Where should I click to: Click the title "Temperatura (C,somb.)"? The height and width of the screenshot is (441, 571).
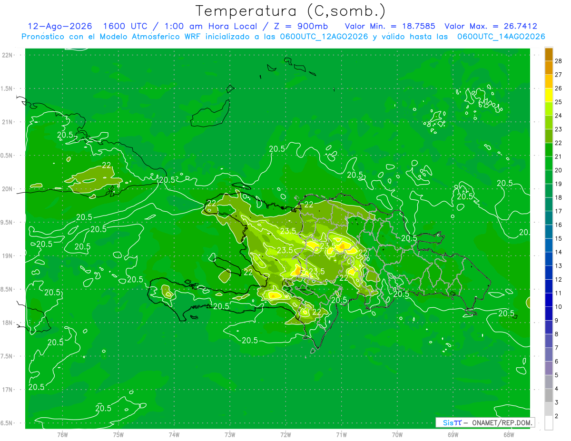[290, 11]
